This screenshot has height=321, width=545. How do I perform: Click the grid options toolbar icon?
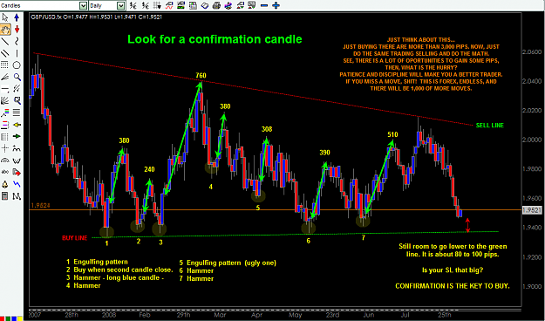tap(157, 5)
